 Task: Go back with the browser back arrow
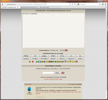pos(2,4)
